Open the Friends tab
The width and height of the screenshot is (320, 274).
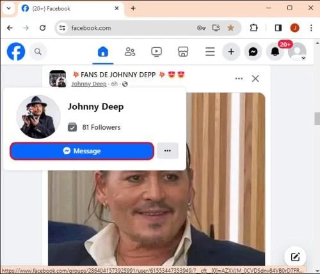(130, 52)
